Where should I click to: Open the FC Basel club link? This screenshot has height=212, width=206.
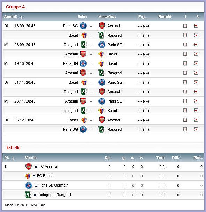pos(45,176)
